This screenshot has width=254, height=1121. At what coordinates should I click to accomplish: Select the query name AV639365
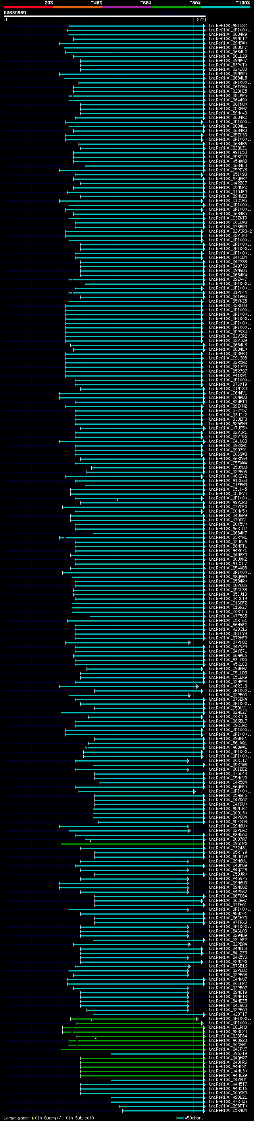click(15, 13)
